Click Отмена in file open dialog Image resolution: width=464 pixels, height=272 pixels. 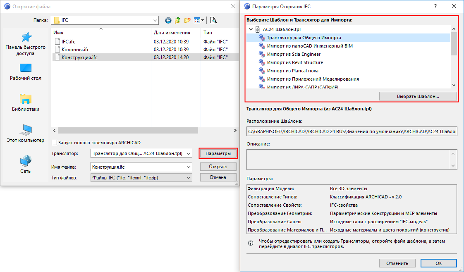pyautogui.click(x=218, y=177)
